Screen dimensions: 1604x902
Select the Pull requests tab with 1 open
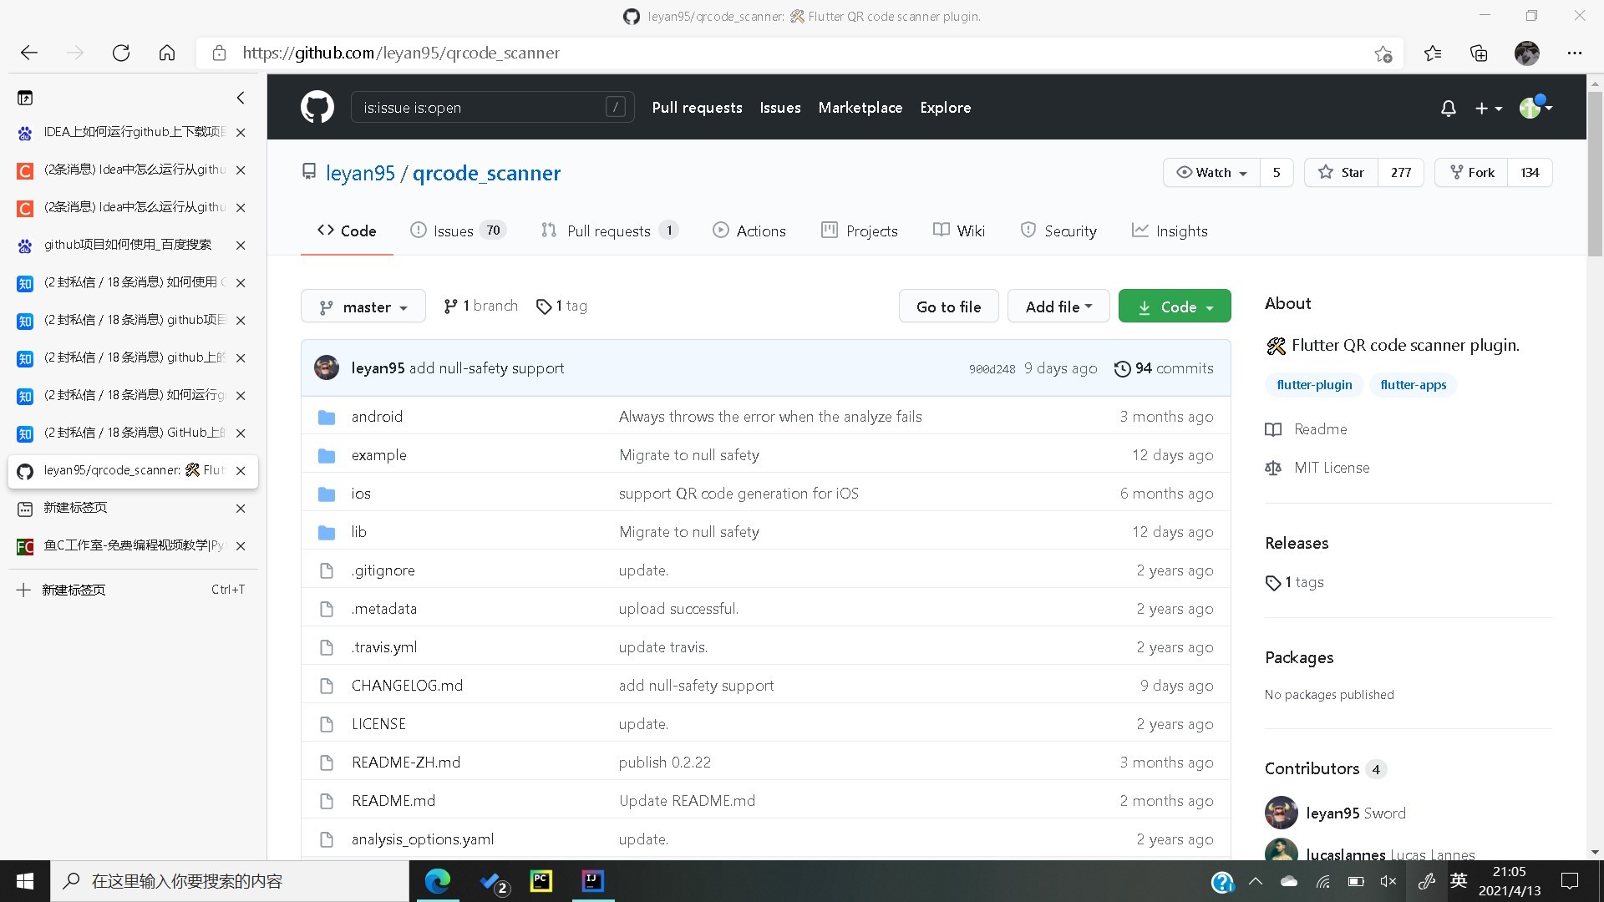(609, 231)
